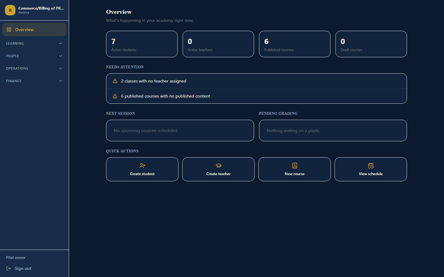
Task: Click the graduation cap icon for Create teacher
Action: tap(219, 166)
